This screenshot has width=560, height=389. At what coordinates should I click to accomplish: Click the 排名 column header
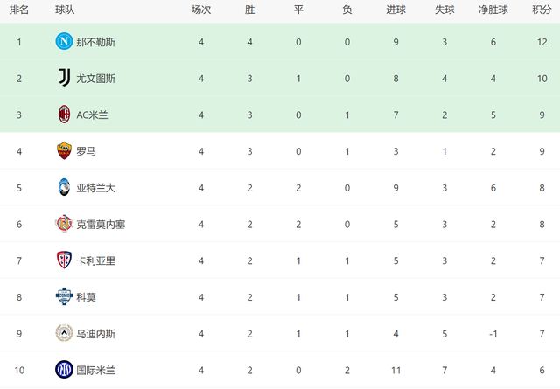(x=18, y=10)
